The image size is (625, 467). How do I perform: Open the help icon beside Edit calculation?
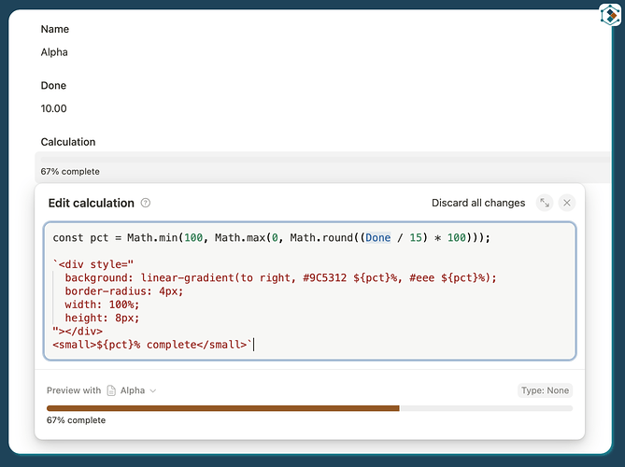coord(146,203)
